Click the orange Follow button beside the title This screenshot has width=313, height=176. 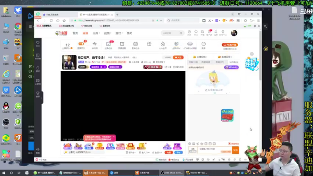(178, 57)
